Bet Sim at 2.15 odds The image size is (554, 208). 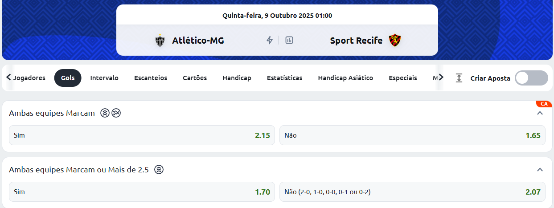click(x=142, y=135)
